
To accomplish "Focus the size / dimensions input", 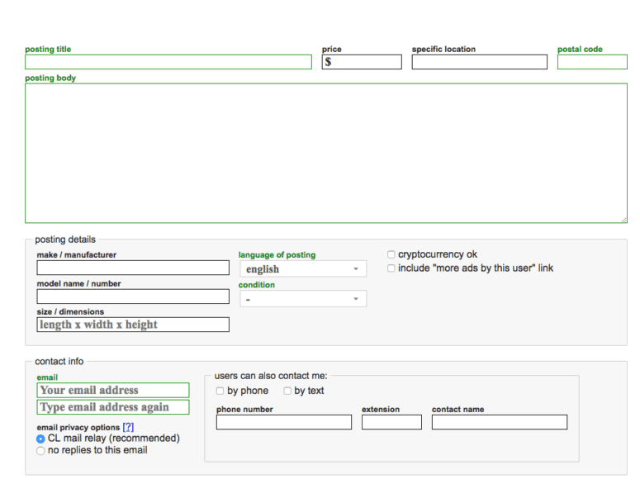I will 133,325.
